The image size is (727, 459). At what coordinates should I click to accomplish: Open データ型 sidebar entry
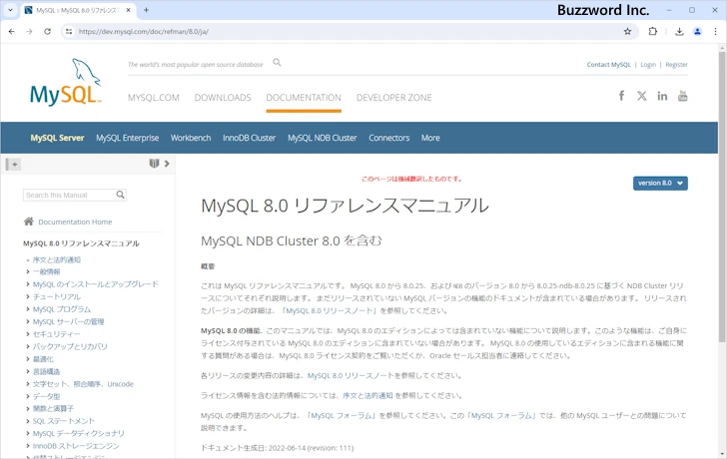pos(46,396)
